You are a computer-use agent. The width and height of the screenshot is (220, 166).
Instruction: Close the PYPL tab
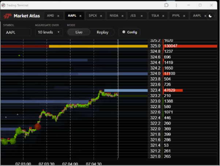pyautogui.click(x=184, y=16)
